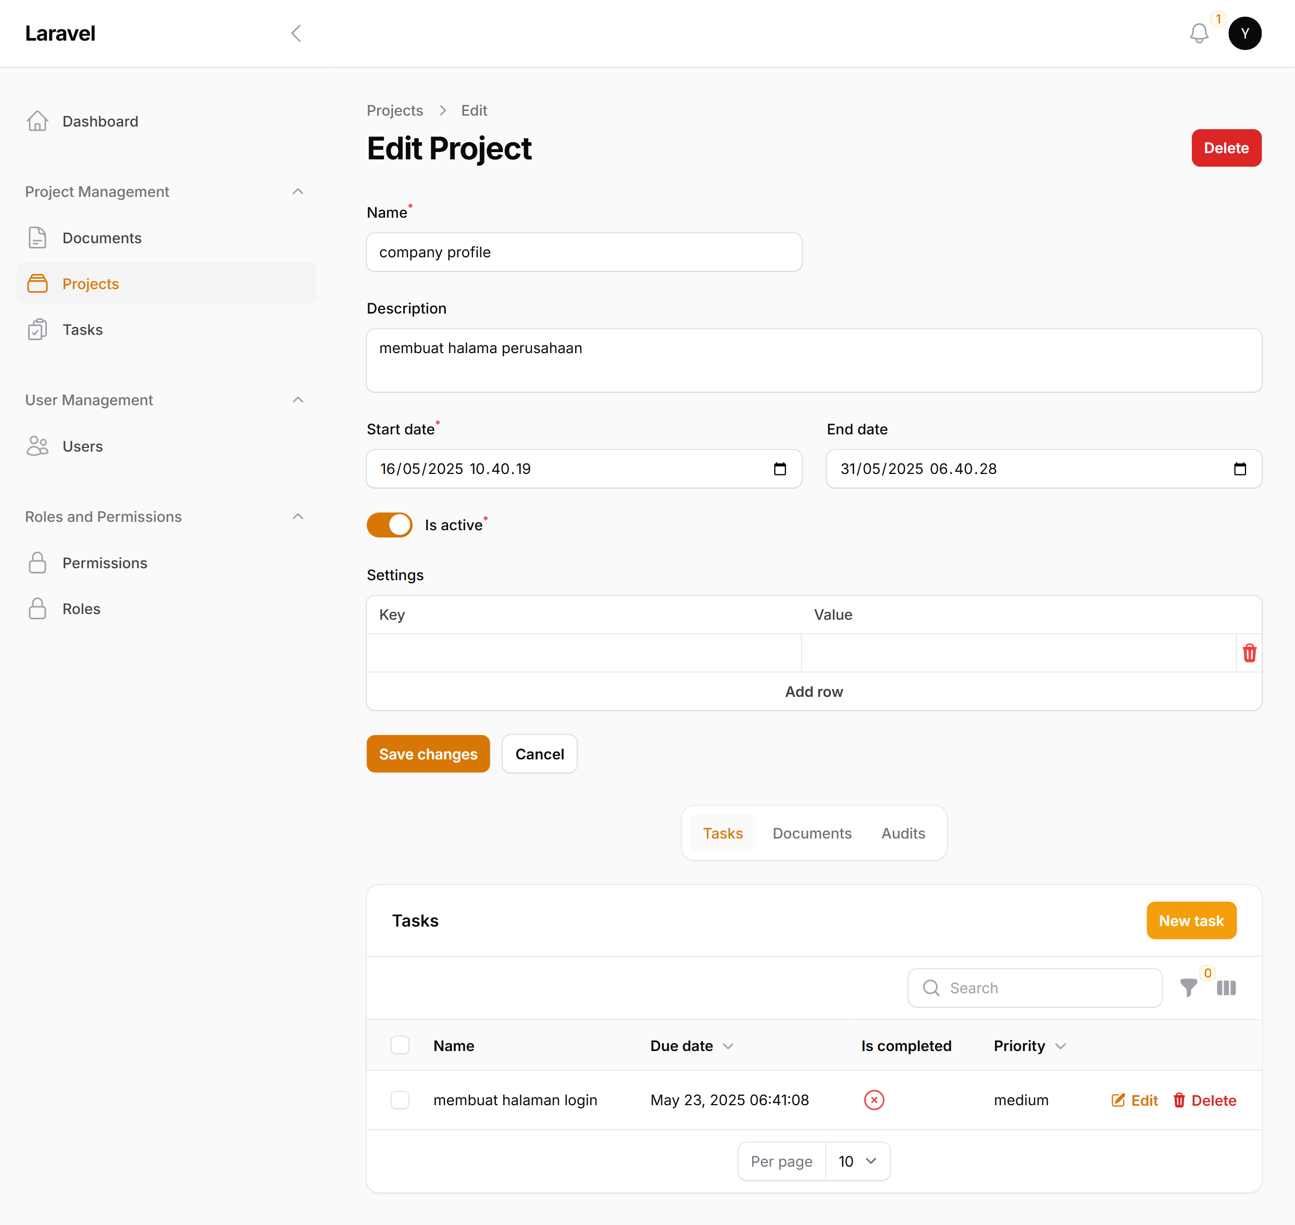Open the filter panel in Tasks table
The height and width of the screenshot is (1225, 1295).
(1190, 988)
